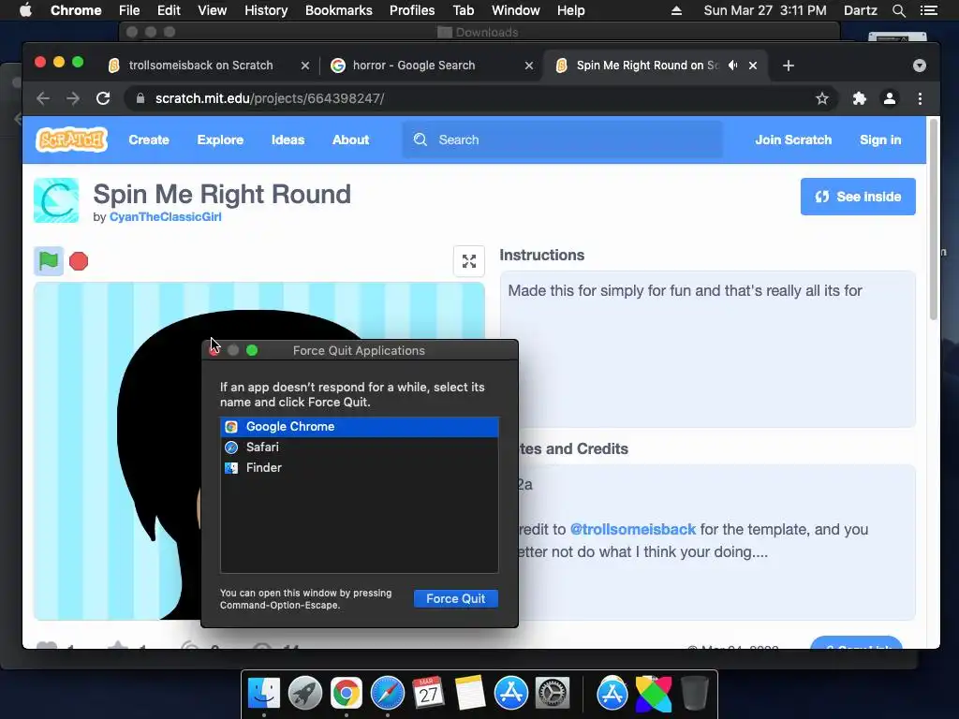Open CyanTheClassicGirl author link
The image size is (959, 719).
[x=165, y=217]
